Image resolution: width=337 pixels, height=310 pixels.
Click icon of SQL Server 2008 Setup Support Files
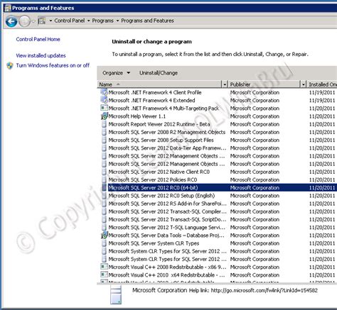coord(104,140)
